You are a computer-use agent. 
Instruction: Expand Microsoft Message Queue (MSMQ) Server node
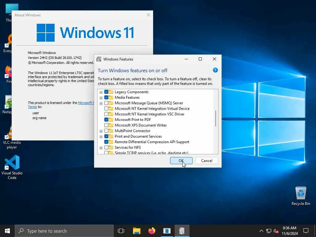[x=101, y=103]
